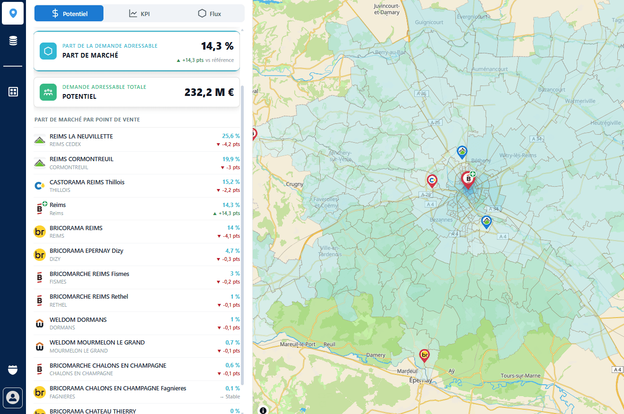624x414 pixels.
Task: Open the database stack sidebar icon
Action: pos(13,41)
